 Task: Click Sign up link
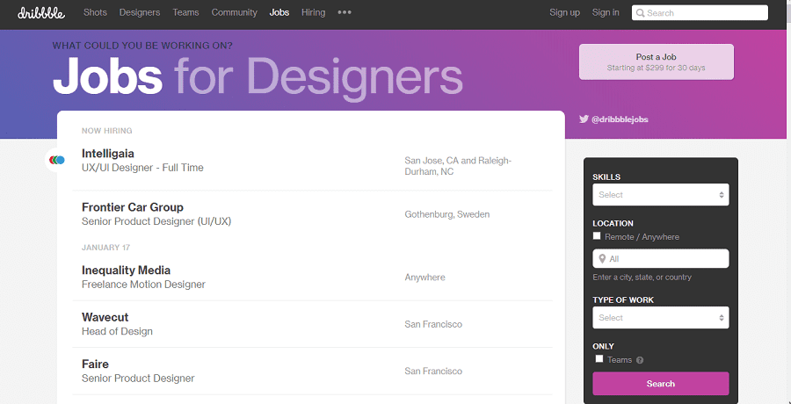coord(564,12)
